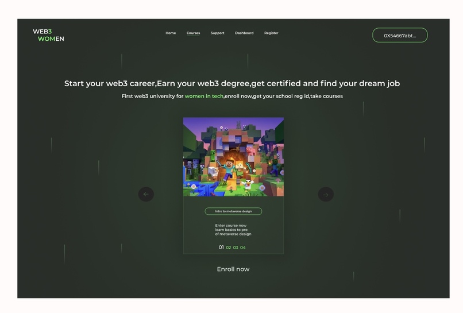
Task: Go to the Home nav item
Action: coord(171,33)
